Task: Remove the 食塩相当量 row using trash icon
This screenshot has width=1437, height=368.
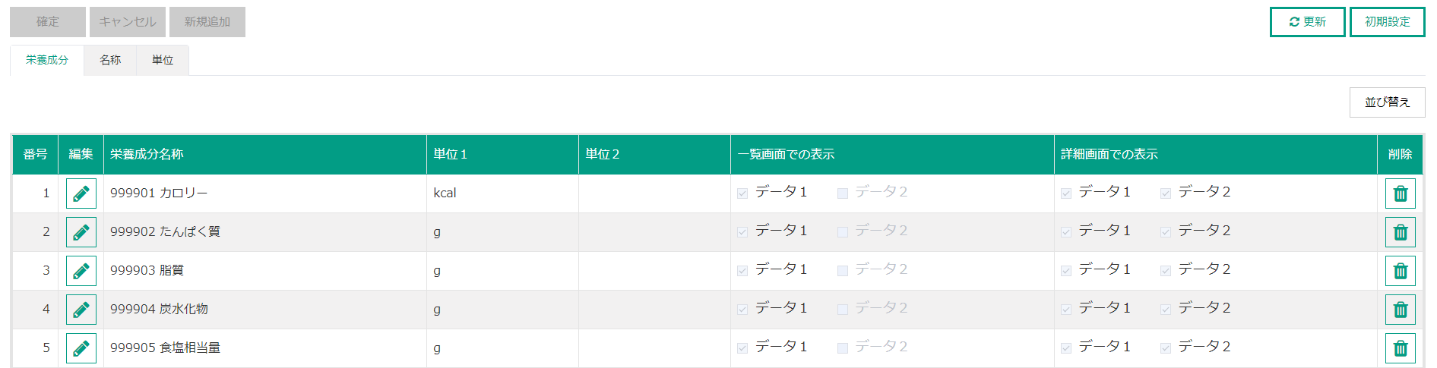Action: [1400, 348]
